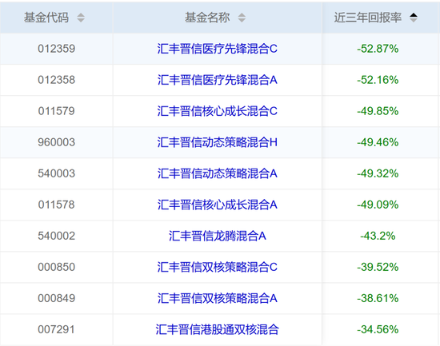This screenshot has height=346, width=440.
Task: Click the return value -49.85%
Action: [378, 111]
